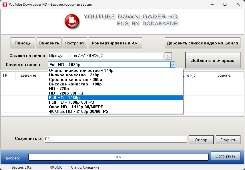
Task: Minimize the YouTube Downloader HD window
Action: [212, 4]
